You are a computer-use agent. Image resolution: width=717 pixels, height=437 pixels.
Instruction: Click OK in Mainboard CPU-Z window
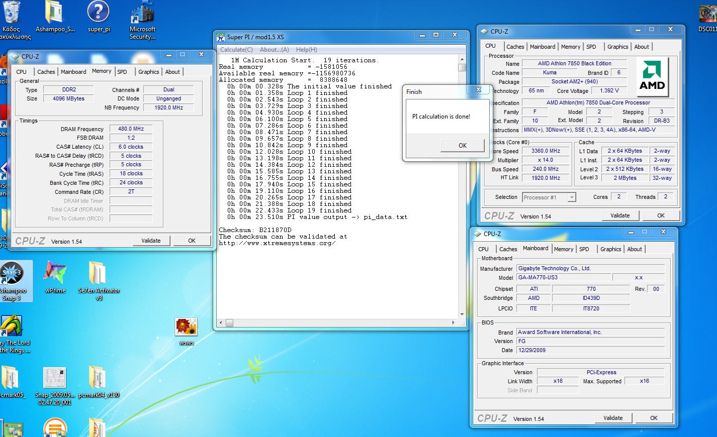click(654, 418)
